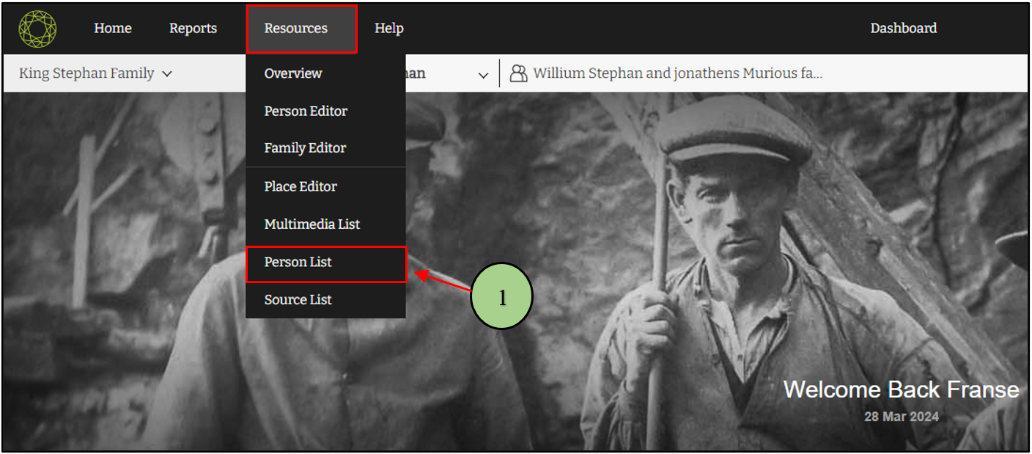Select Person List in Resources menu
Screen dimensions: 1032x454
click(x=298, y=262)
